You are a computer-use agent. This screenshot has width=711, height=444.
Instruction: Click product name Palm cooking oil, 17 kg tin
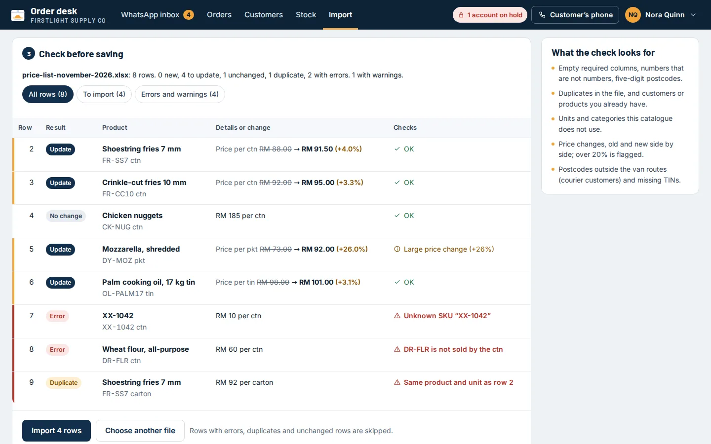click(149, 282)
